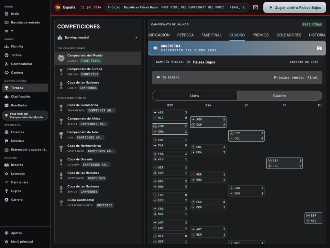Open the REPESCA tab

(x=185, y=35)
